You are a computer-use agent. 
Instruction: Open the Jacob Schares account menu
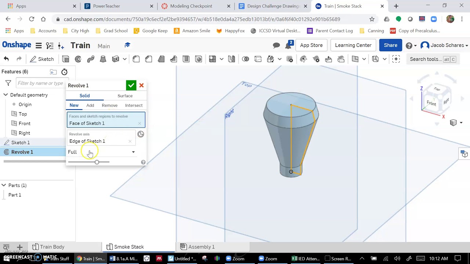click(x=445, y=45)
